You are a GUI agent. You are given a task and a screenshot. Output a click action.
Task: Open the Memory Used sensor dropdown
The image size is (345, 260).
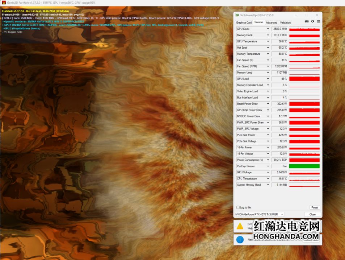[268, 73]
